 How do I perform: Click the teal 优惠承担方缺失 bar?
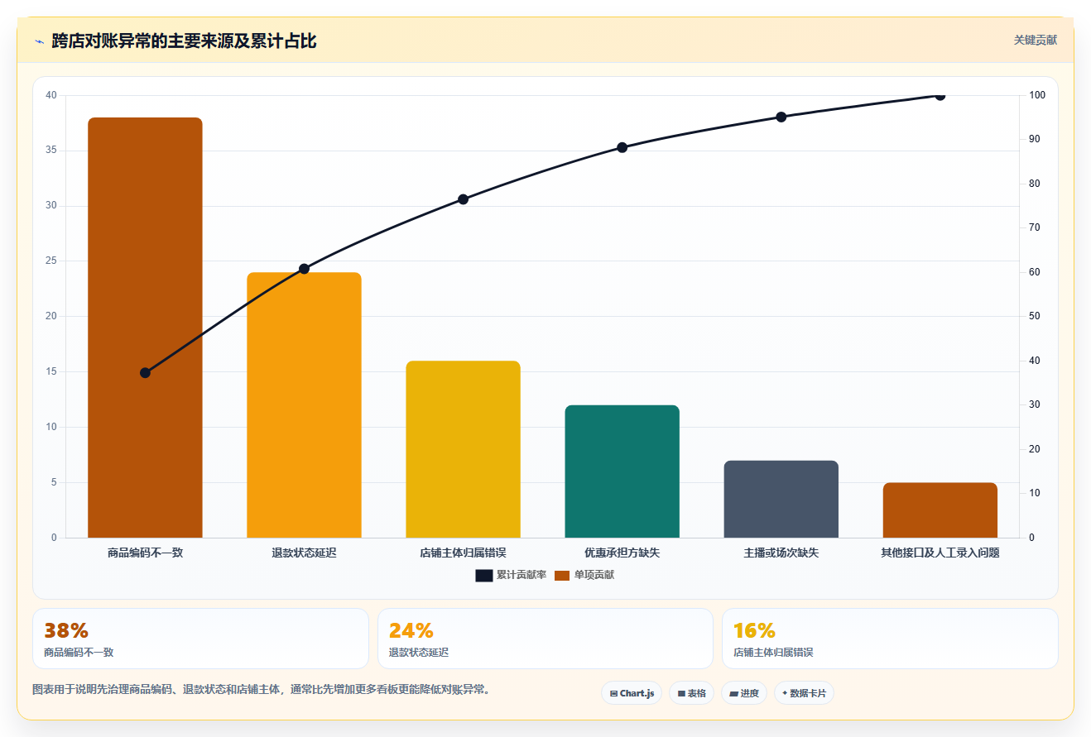622,471
